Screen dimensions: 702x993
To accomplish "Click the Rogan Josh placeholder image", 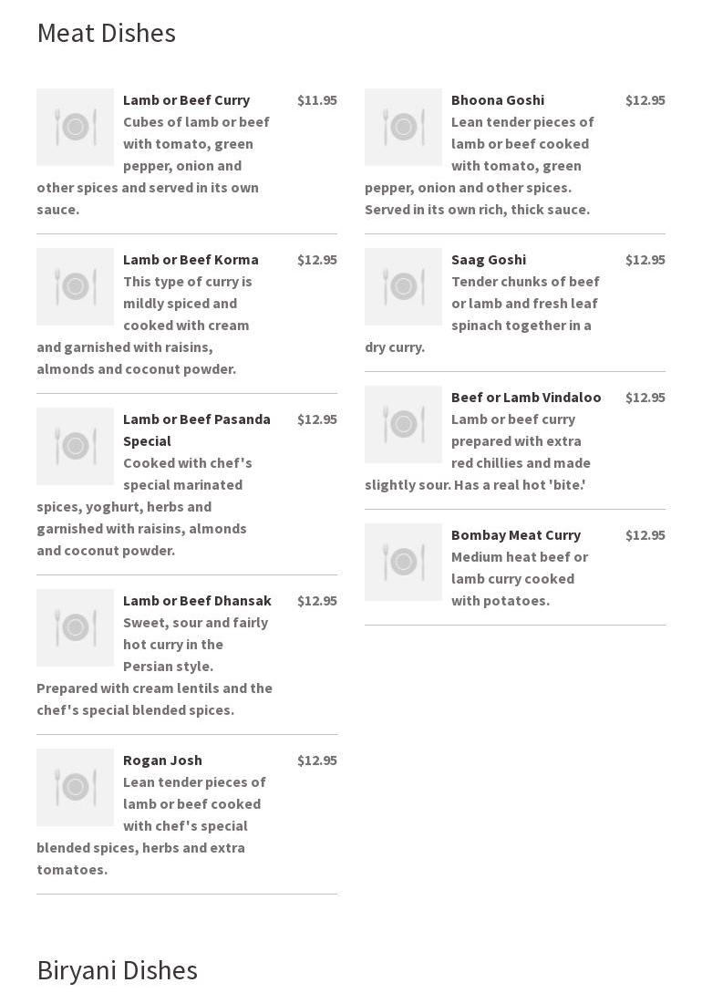I will coord(75,787).
